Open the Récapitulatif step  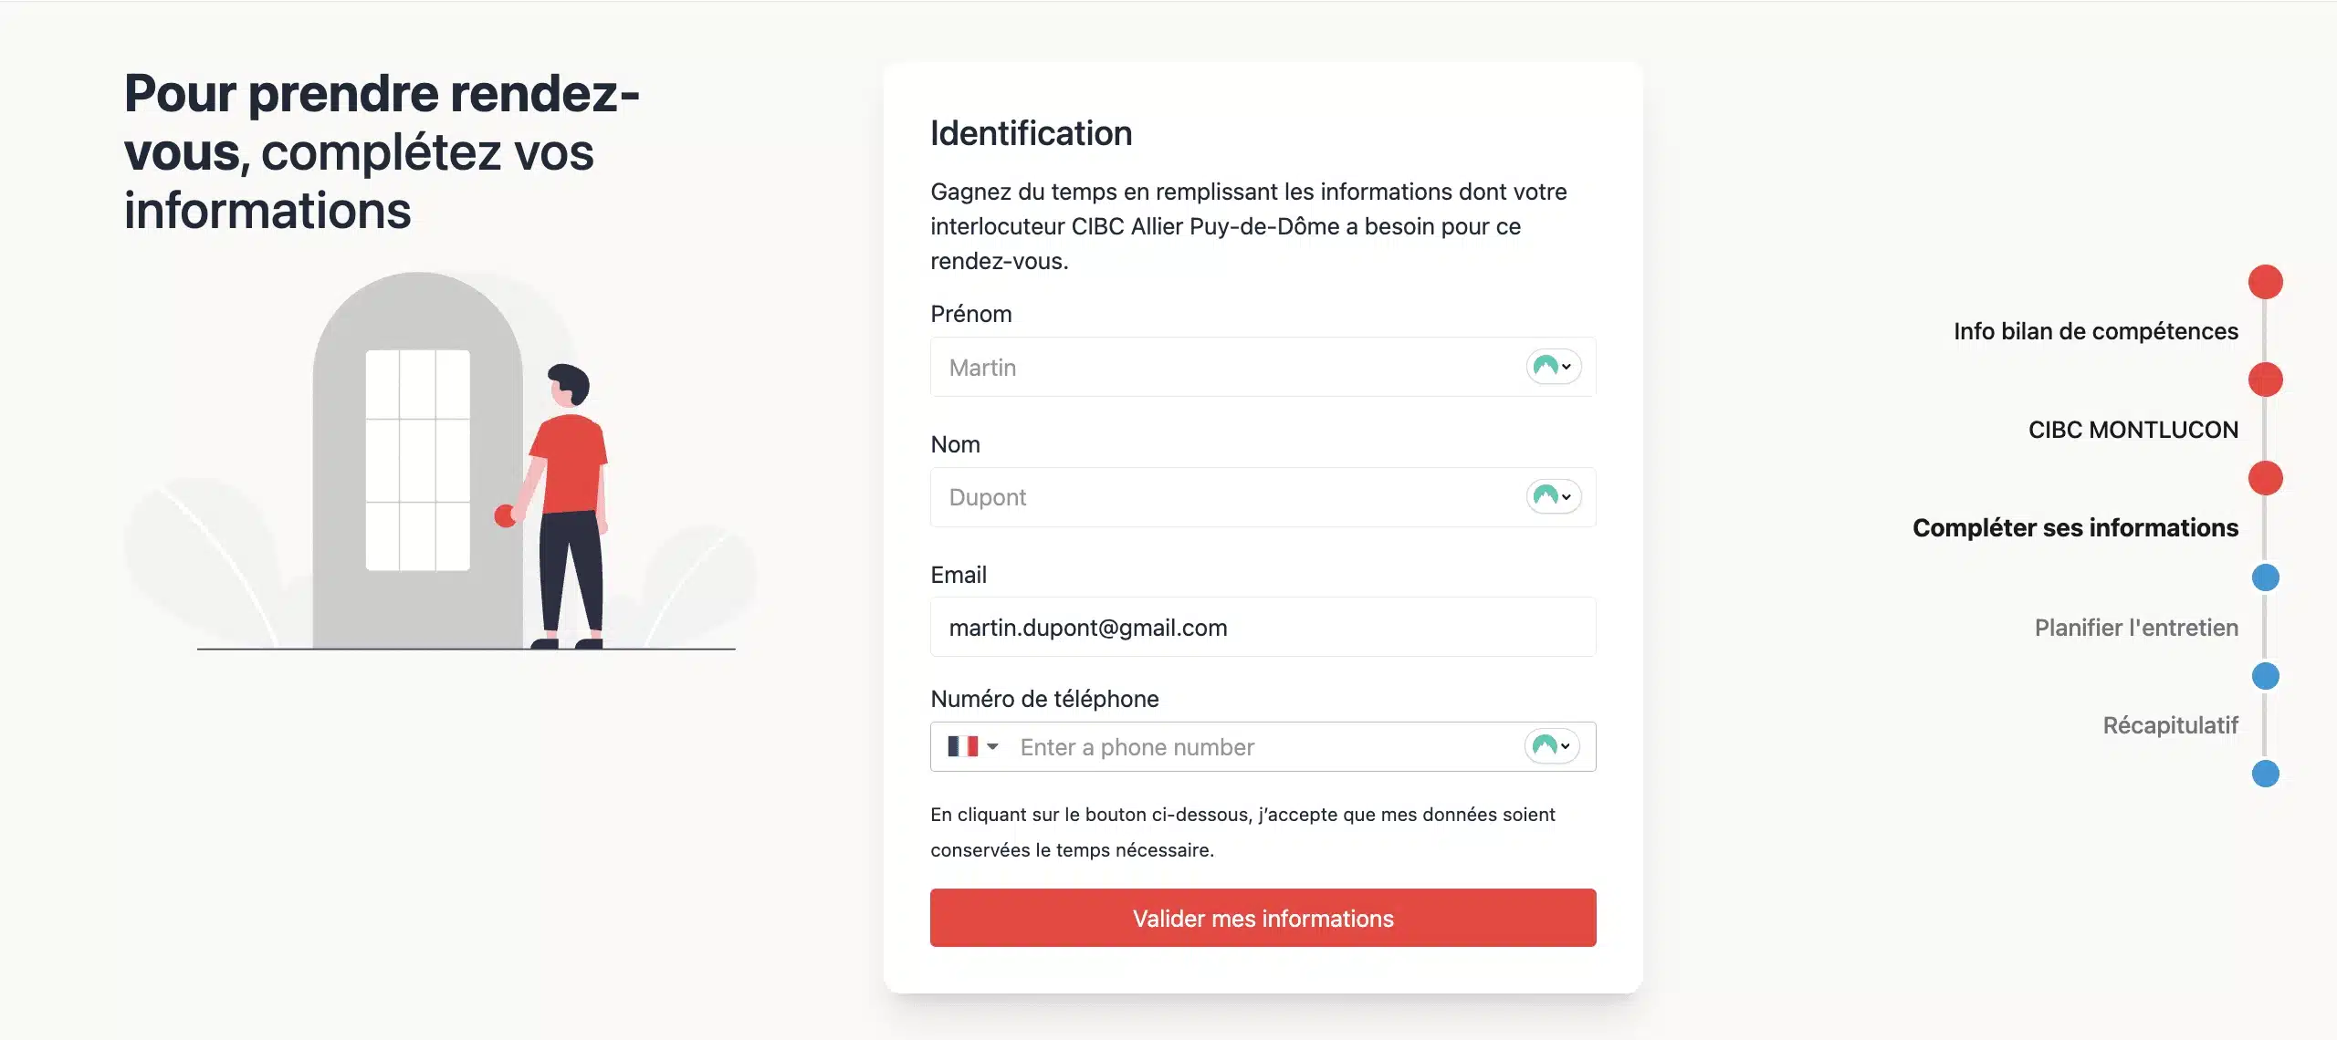[x=2170, y=725]
